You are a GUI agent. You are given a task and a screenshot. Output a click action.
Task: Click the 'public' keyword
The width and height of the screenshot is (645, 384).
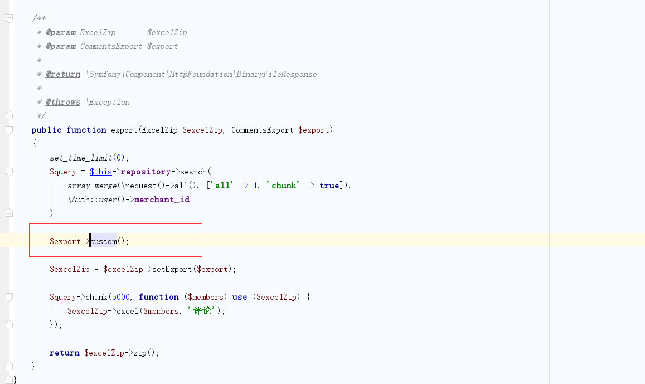(x=46, y=130)
